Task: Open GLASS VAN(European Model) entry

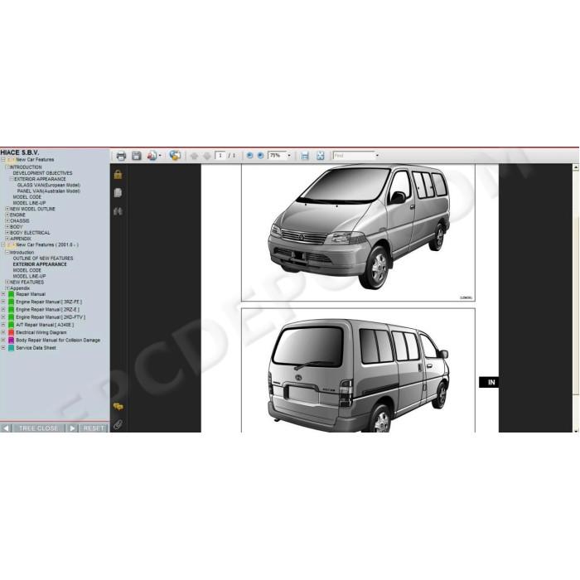Action: pyautogui.click(x=48, y=185)
